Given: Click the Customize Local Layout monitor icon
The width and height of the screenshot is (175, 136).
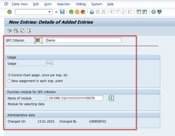Looking at the screenshot, I should point(159,12).
